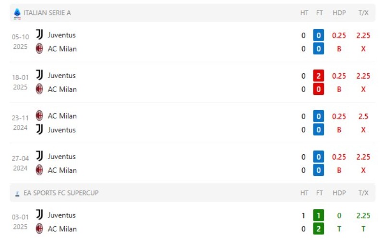Click green full-time score 2 for AC Milan

tap(319, 229)
